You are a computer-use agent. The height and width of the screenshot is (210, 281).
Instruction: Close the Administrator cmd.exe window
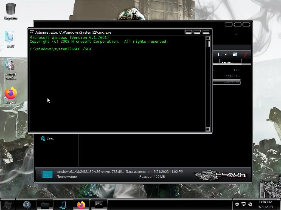coord(206,32)
